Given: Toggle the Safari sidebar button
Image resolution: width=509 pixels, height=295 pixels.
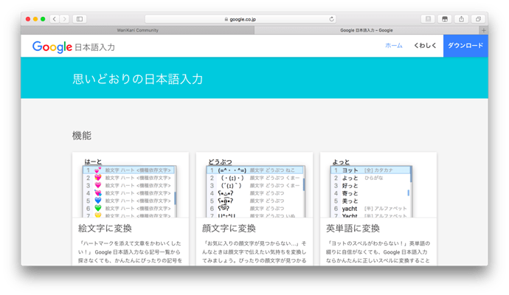Looking at the screenshot, I should pyautogui.click(x=80, y=19).
